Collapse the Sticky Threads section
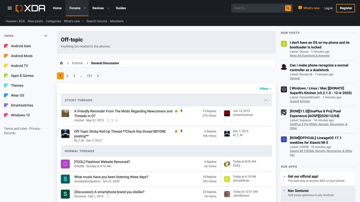 pyautogui.click(x=265, y=100)
